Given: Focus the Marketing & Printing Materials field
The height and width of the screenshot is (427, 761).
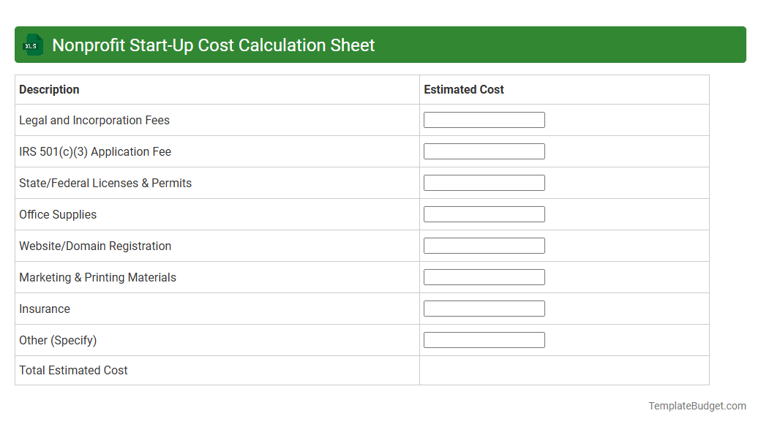Looking at the screenshot, I should [x=484, y=276].
